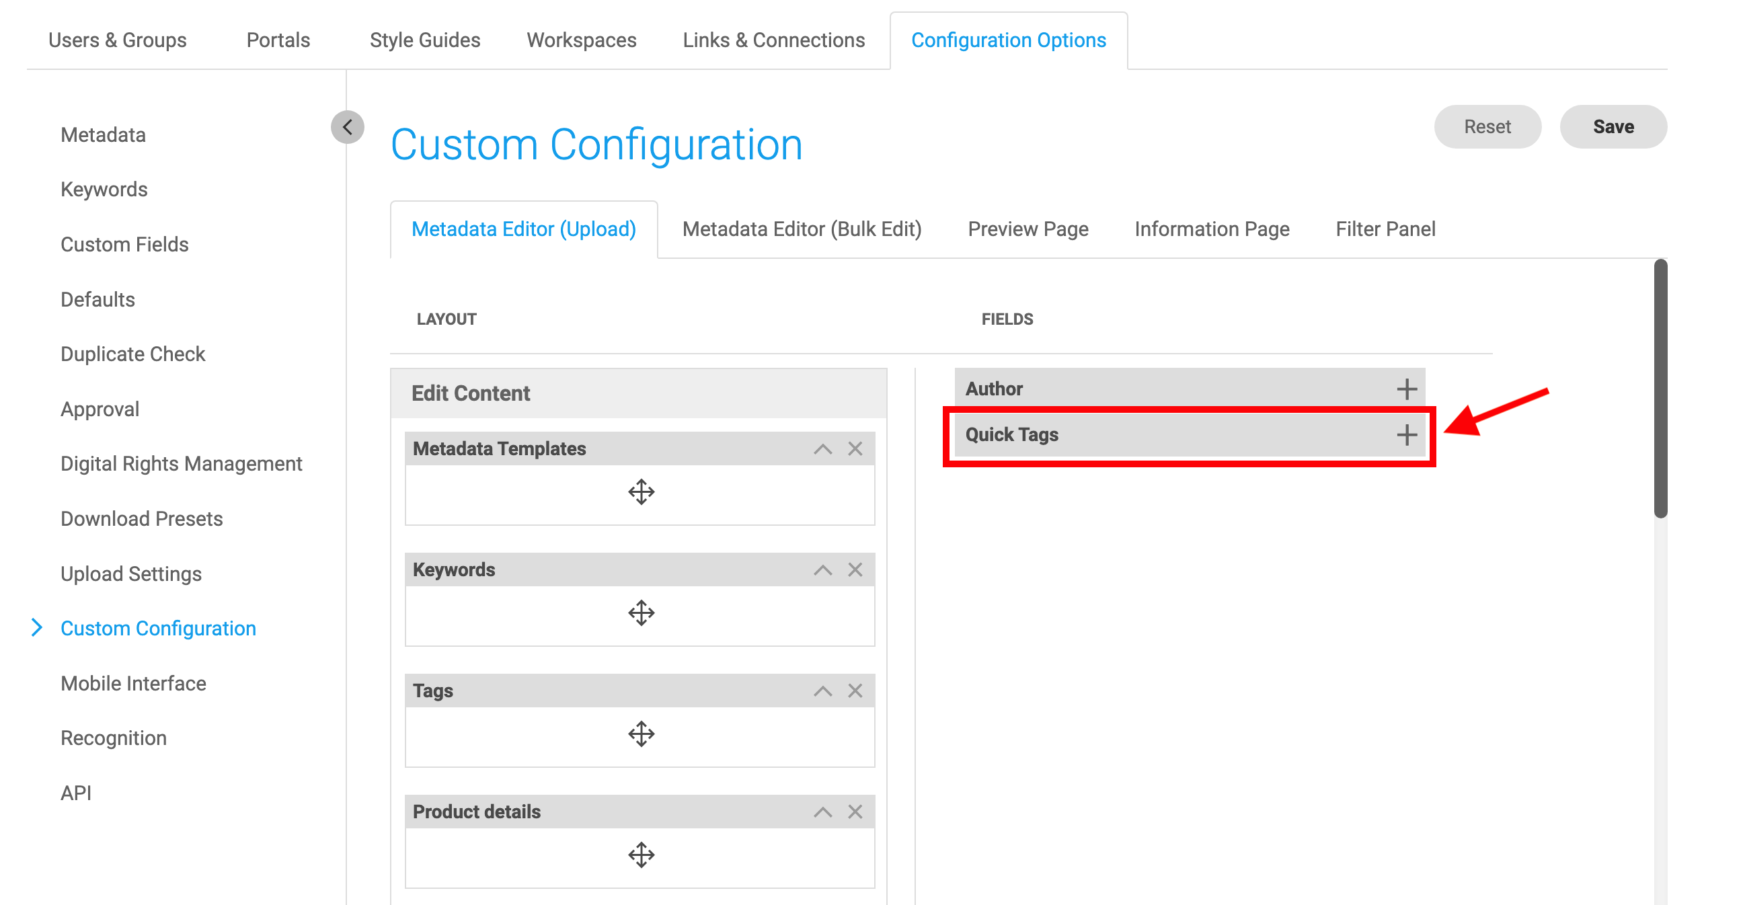This screenshot has height=905, width=1743.
Task: Collapse the Keywords panel upward
Action: [x=823, y=569]
